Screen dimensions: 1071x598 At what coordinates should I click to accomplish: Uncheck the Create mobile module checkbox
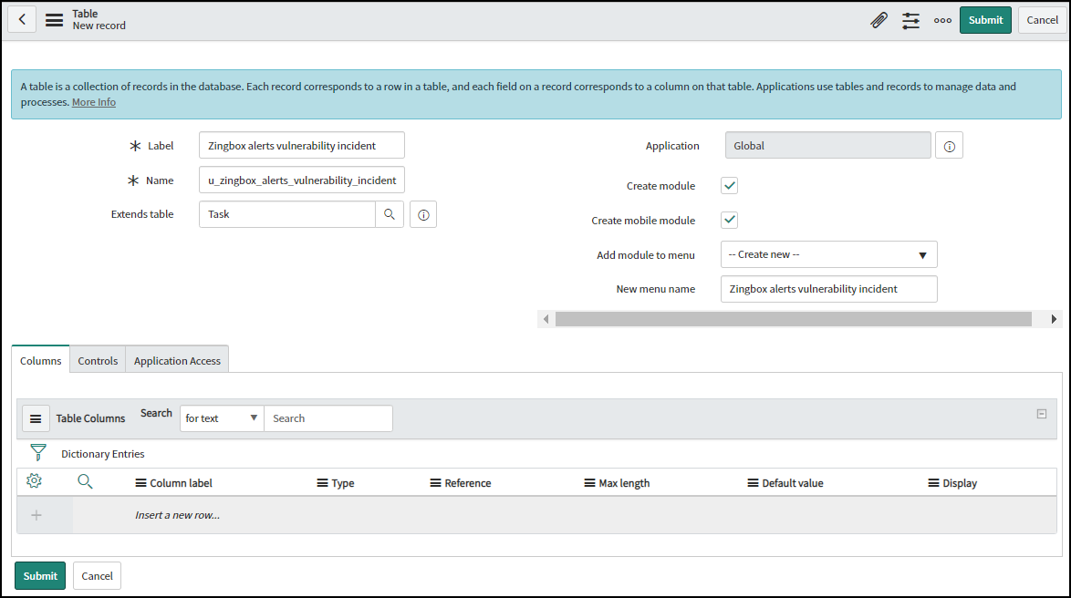click(x=730, y=221)
